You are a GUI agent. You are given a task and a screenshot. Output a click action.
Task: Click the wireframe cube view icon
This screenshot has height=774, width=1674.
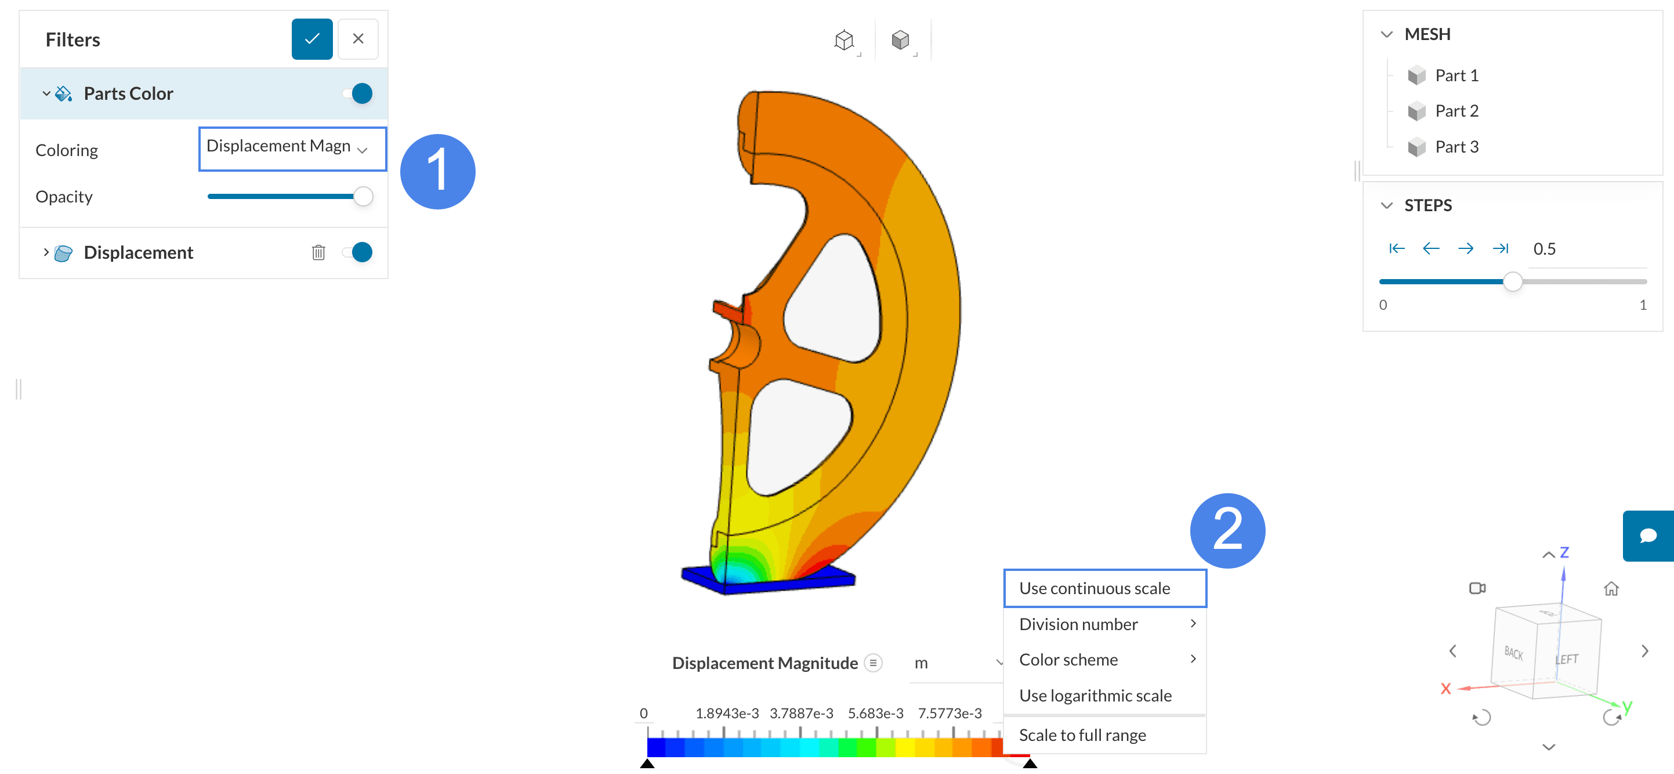point(843,40)
